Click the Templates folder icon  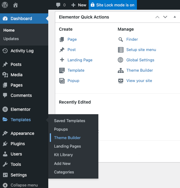click(x=5, y=119)
